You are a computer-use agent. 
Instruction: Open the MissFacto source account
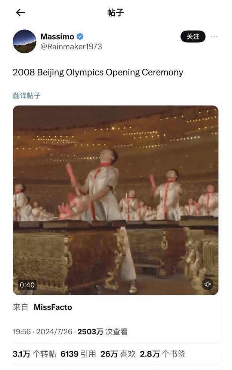[x=53, y=307]
